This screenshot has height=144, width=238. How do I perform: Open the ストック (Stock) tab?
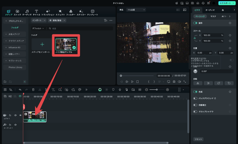point(17,13)
